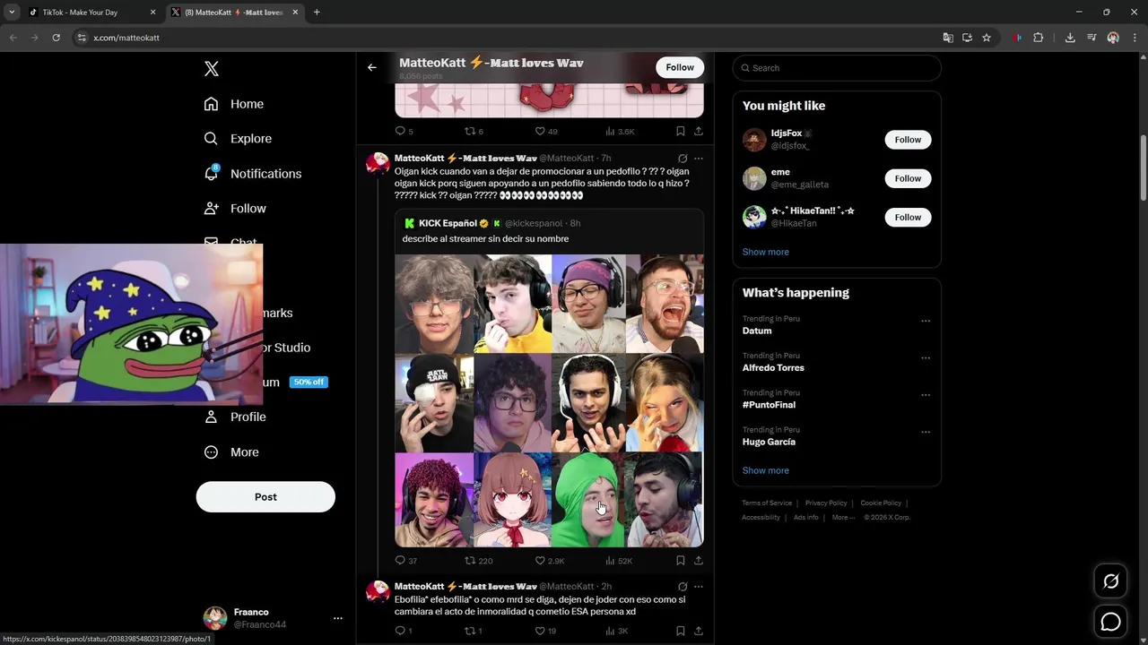Open Privacy Policy footer link
The width and height of the screenshot is (1148, 645).
click(x=826, y=503)
